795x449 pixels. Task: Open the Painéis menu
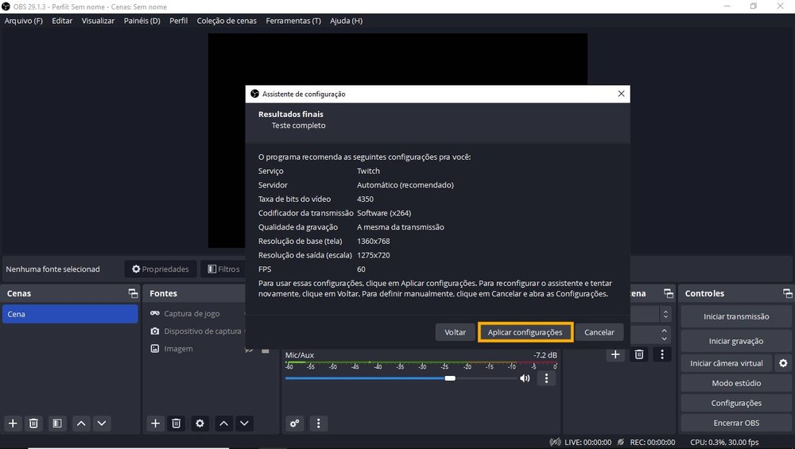[x=142, y=21]
